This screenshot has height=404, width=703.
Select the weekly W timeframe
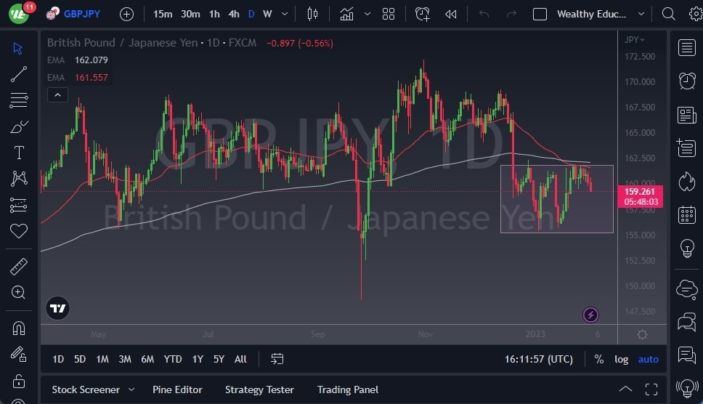click(x=267, y=15)
